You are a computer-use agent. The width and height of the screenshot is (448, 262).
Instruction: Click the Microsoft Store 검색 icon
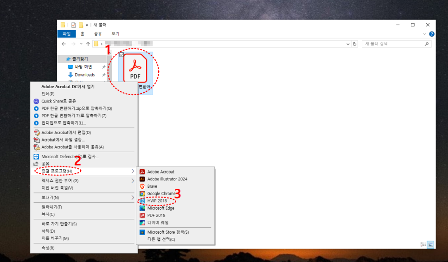coord(142,232)
